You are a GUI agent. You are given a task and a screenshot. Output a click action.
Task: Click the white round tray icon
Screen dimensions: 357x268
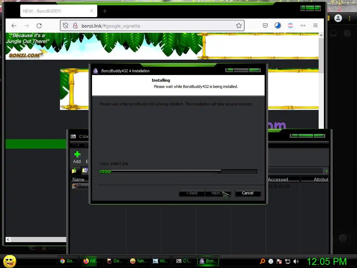271,261
